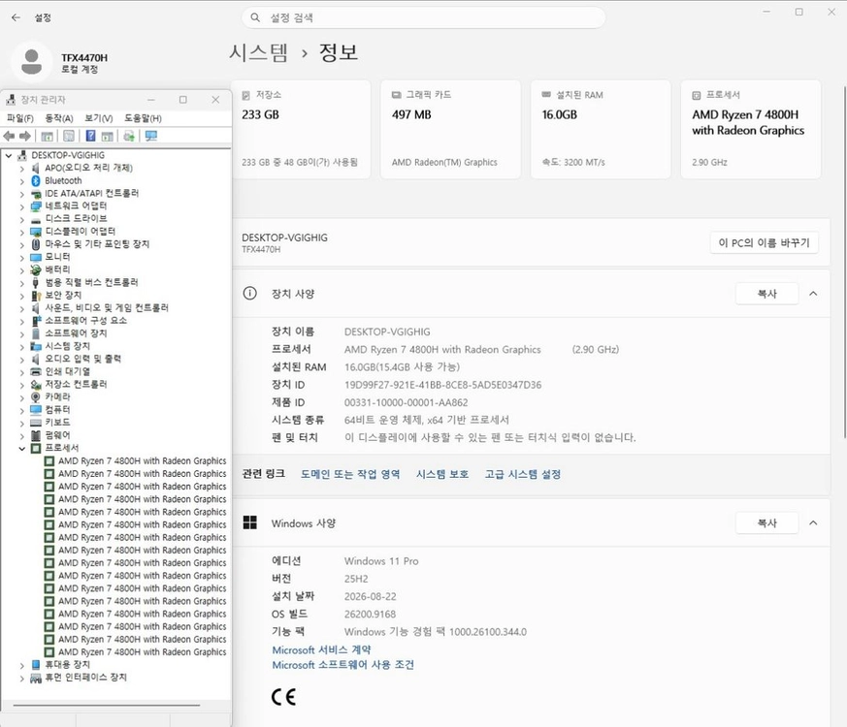Open Properties from Device Manager toolbar
Screen dimensions: 847x727
pyautogui.click(x=69, y=136)
